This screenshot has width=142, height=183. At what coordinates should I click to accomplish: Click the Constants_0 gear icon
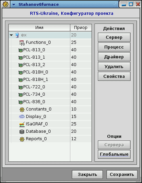click(x=22, y=109)
